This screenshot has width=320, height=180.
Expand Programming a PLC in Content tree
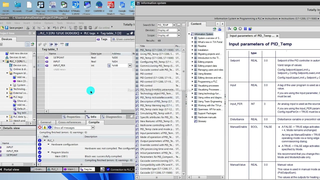(x=192, y=81)
